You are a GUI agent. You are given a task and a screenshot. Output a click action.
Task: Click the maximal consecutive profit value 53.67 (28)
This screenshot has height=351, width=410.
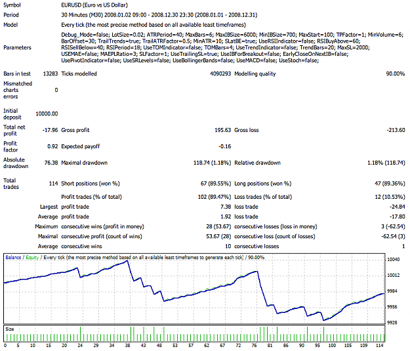218,236
